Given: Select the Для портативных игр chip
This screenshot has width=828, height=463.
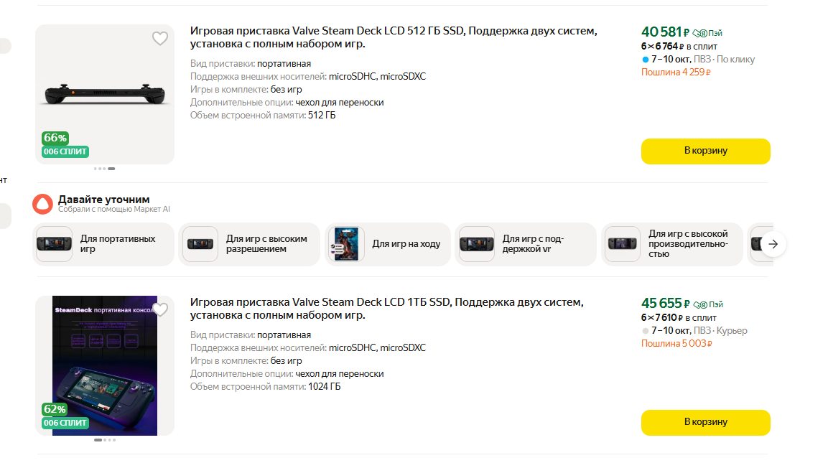Looking at the screenshot, I should coord(103,244).
